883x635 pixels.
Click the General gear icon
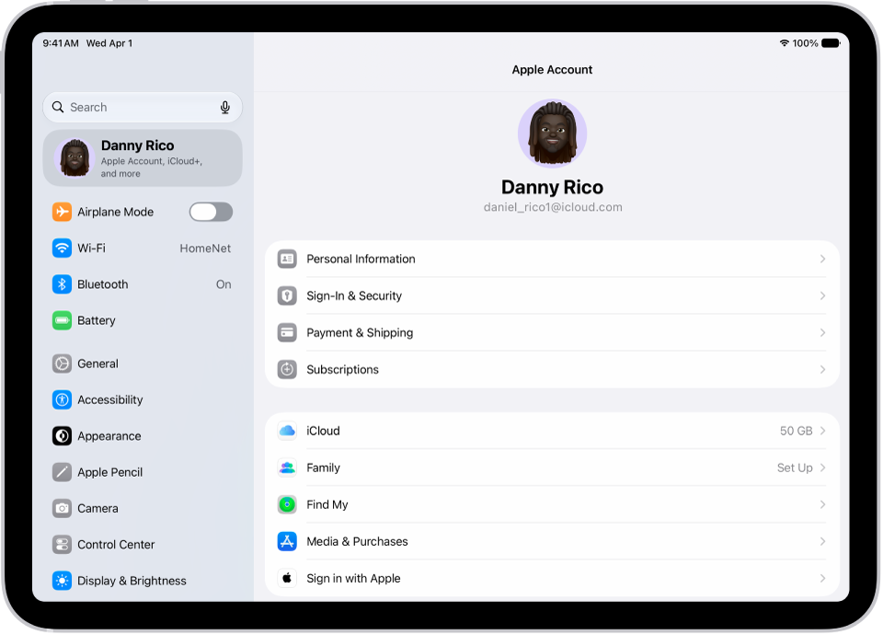point(62,364)
